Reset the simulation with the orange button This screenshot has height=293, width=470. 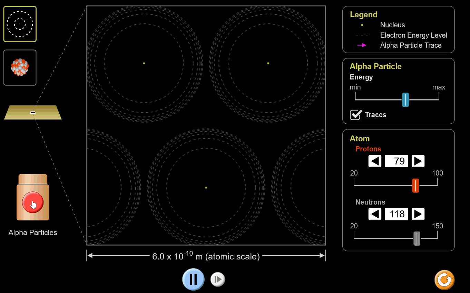pyautogui.click(x=444, y=280)
